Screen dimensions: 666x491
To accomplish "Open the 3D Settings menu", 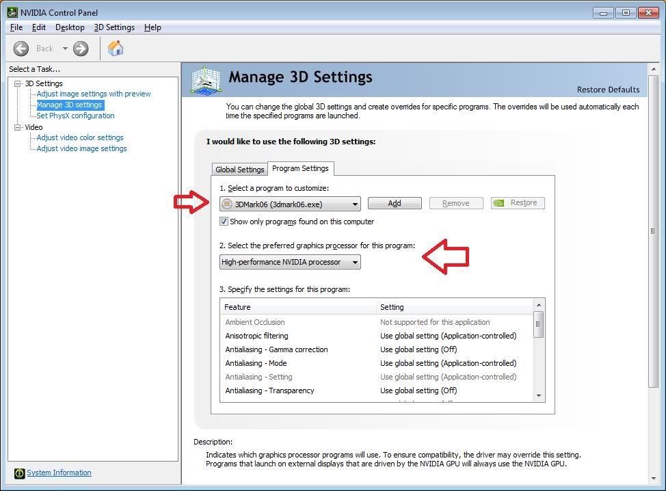I will click(x=114, y=27).
